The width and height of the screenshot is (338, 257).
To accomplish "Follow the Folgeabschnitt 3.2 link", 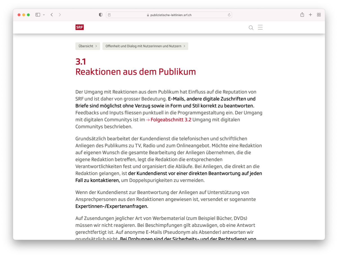I will coord(171,120).
